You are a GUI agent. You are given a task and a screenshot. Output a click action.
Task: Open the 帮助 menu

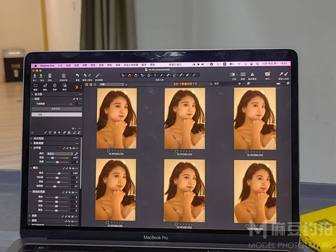(x=152, y=65)
